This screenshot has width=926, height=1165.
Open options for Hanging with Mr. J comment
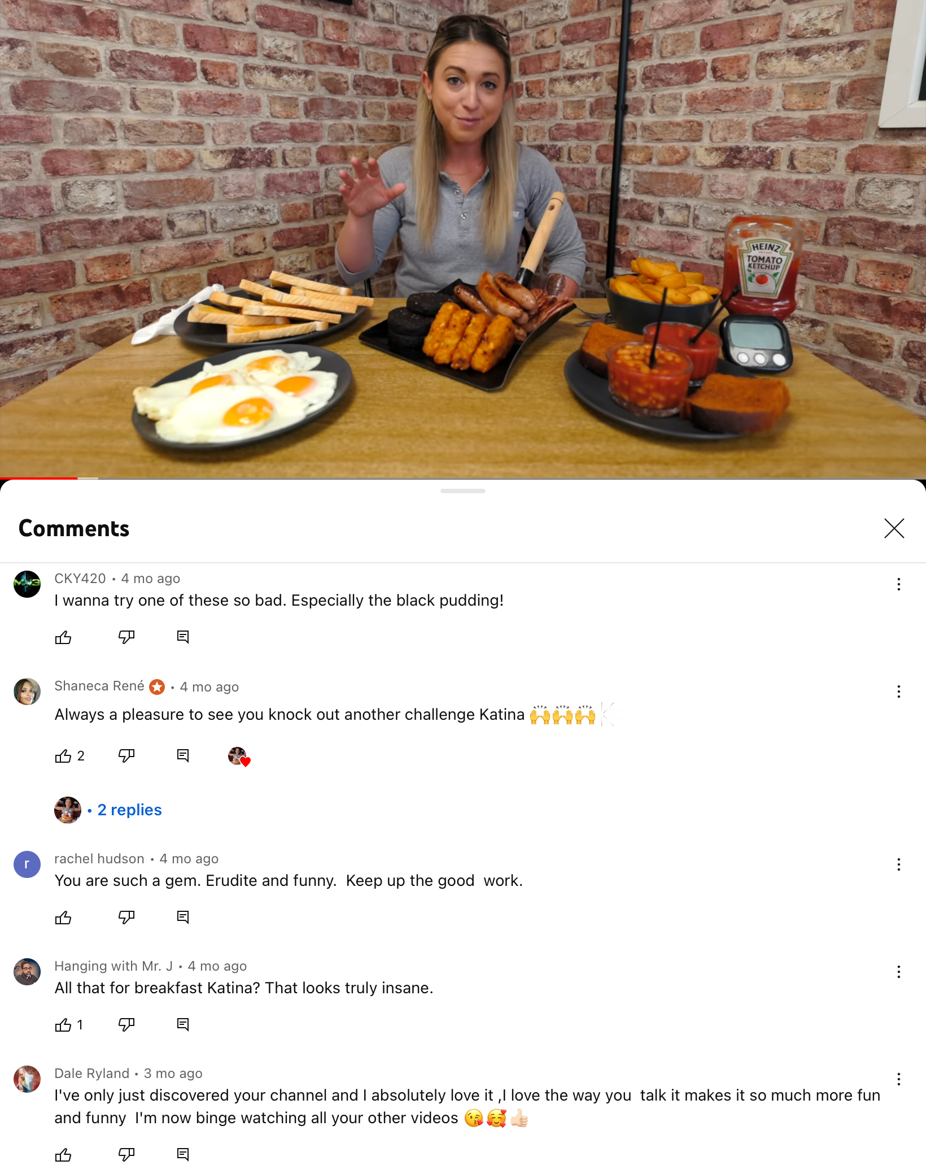(x=898, y=972)
